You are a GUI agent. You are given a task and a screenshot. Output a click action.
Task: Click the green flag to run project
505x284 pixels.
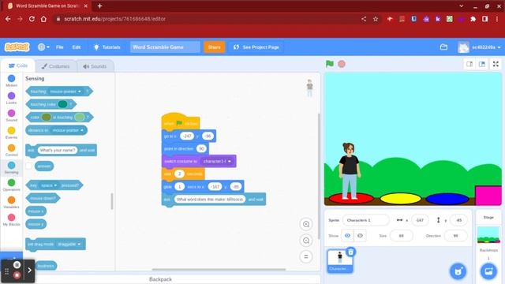coord(330,64)
